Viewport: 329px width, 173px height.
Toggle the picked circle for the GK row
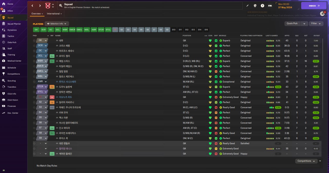pos(34,41)
